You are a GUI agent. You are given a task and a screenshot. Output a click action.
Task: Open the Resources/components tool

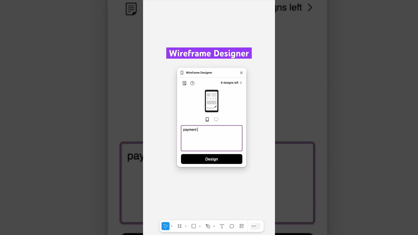pyautogui.click(x=242, y=226)
